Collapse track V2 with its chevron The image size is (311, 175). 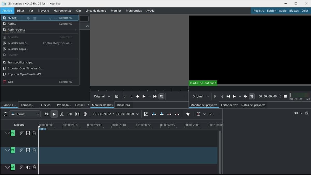click(x=8, y=133)
